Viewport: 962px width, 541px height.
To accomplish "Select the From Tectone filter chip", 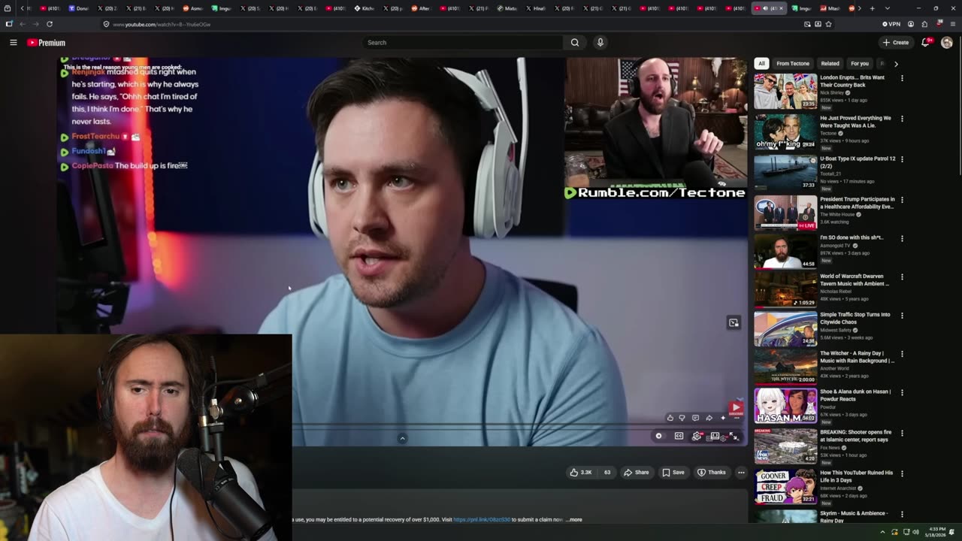I will click(x=793, y=64).
